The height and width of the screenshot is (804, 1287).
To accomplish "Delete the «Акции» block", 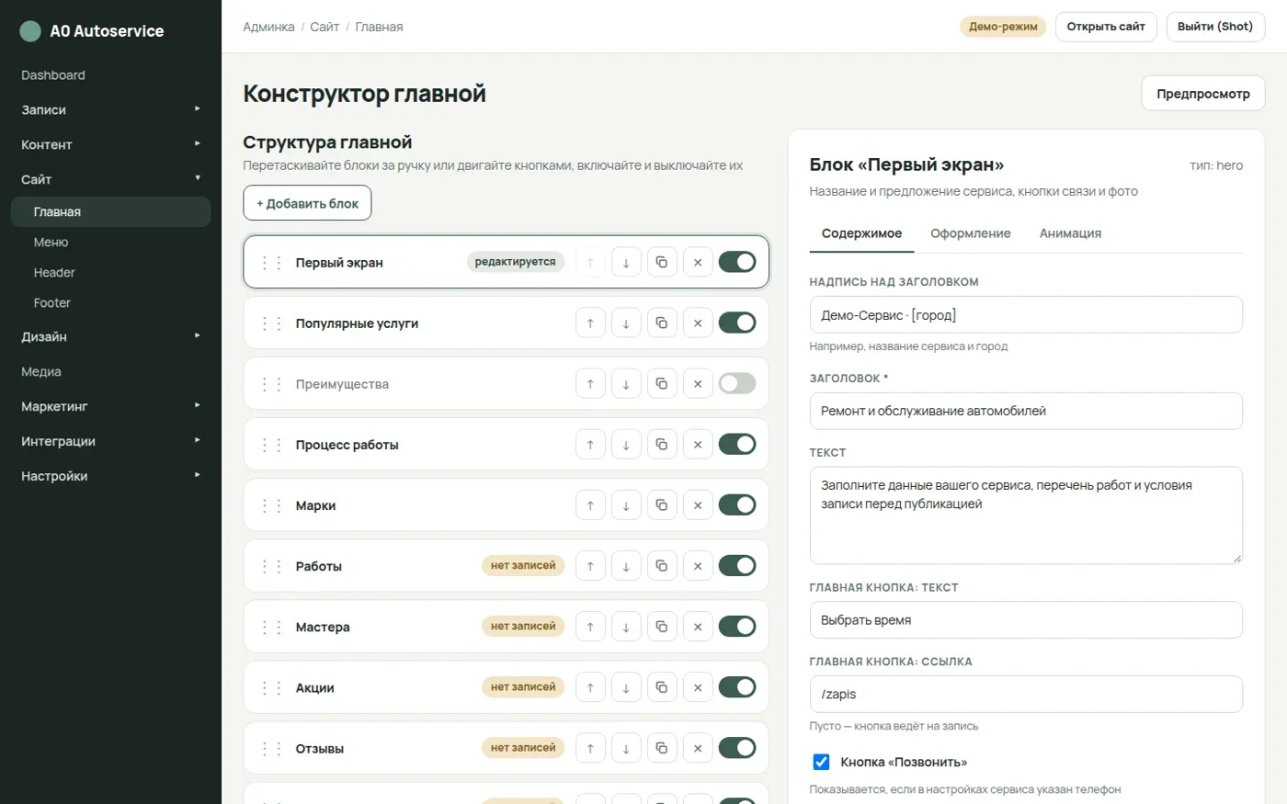I will 698,687.
